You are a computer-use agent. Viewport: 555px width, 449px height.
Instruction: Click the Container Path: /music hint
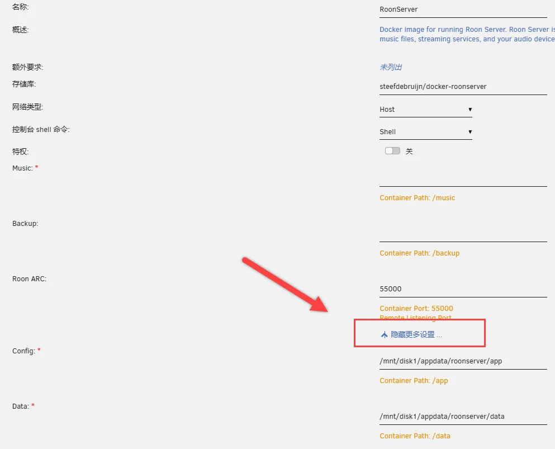coord(417,198)
